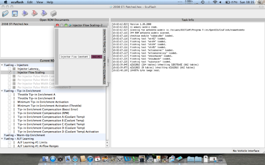265x165 pixels.
Task: Check Tip-in Enrichment Compensation (Boost Error) checkbox
Action: pyautogui.click(x=10, y=109)
